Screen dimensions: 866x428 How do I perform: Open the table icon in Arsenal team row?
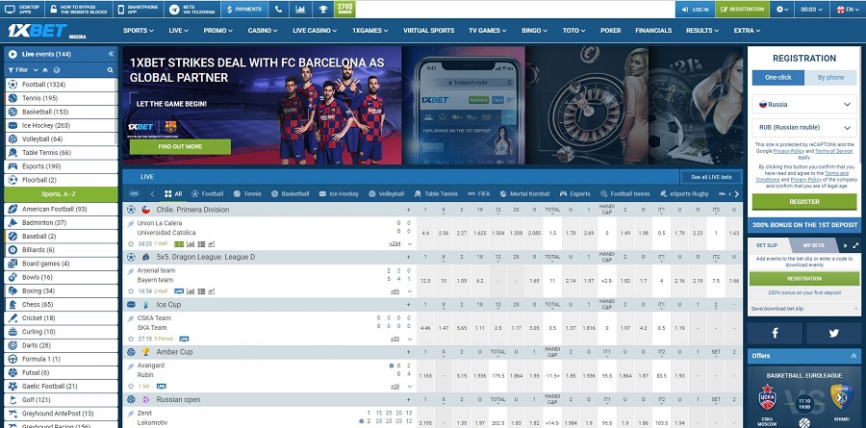pos(201,291)
